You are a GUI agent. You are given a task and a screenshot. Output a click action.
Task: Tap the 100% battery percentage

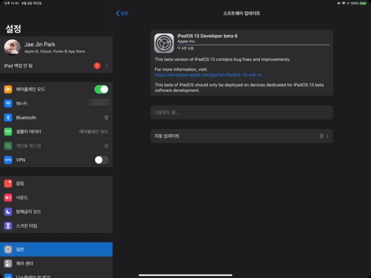coord(355,3)
